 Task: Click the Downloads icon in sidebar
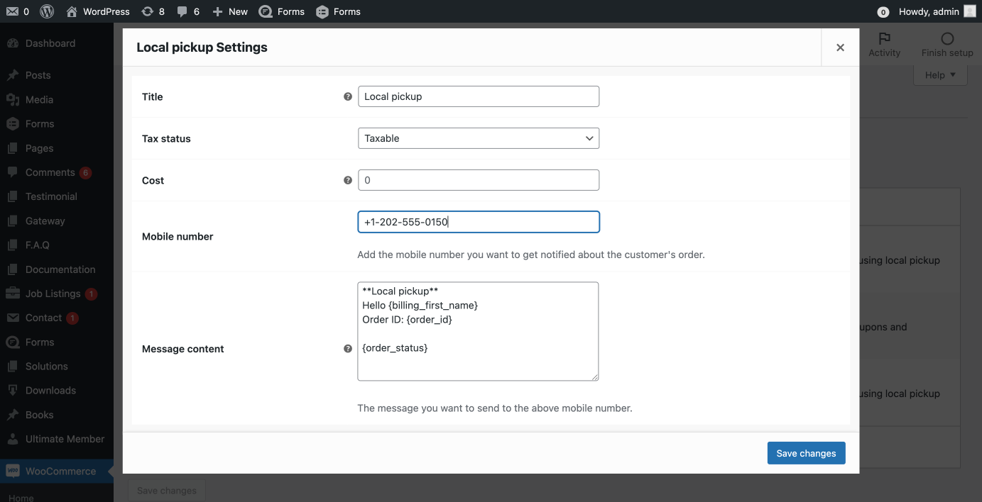[x=13, y=390]
